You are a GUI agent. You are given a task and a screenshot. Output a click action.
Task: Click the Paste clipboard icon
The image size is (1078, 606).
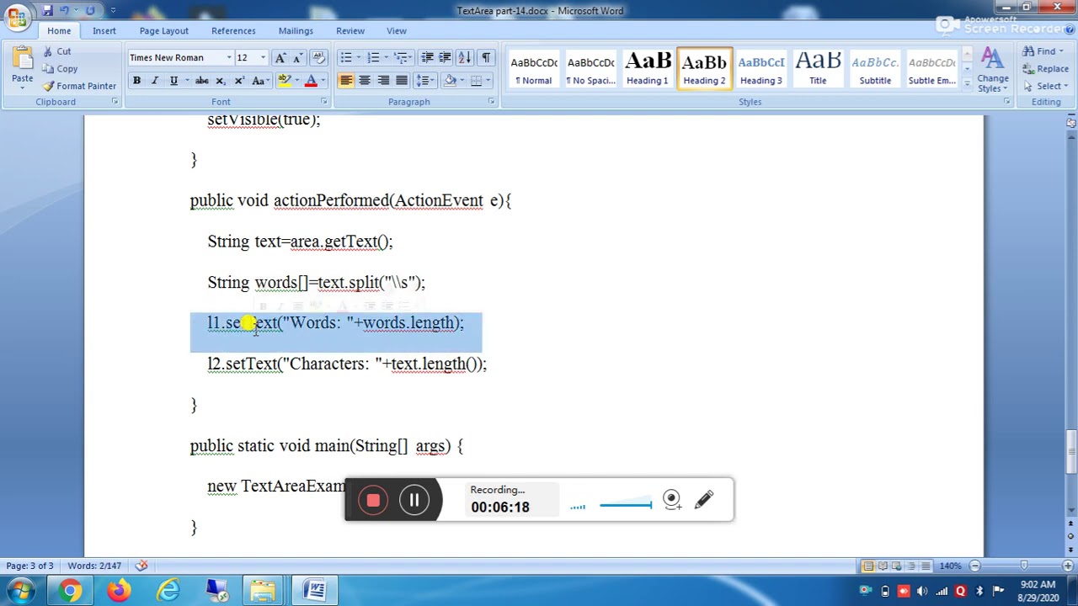point(22,61)
